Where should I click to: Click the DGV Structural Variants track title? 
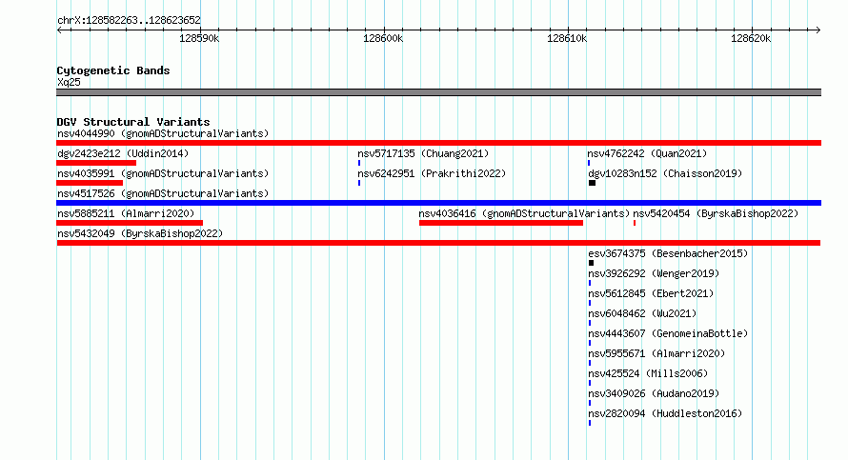pyautogui.click(x=133, y=122)
